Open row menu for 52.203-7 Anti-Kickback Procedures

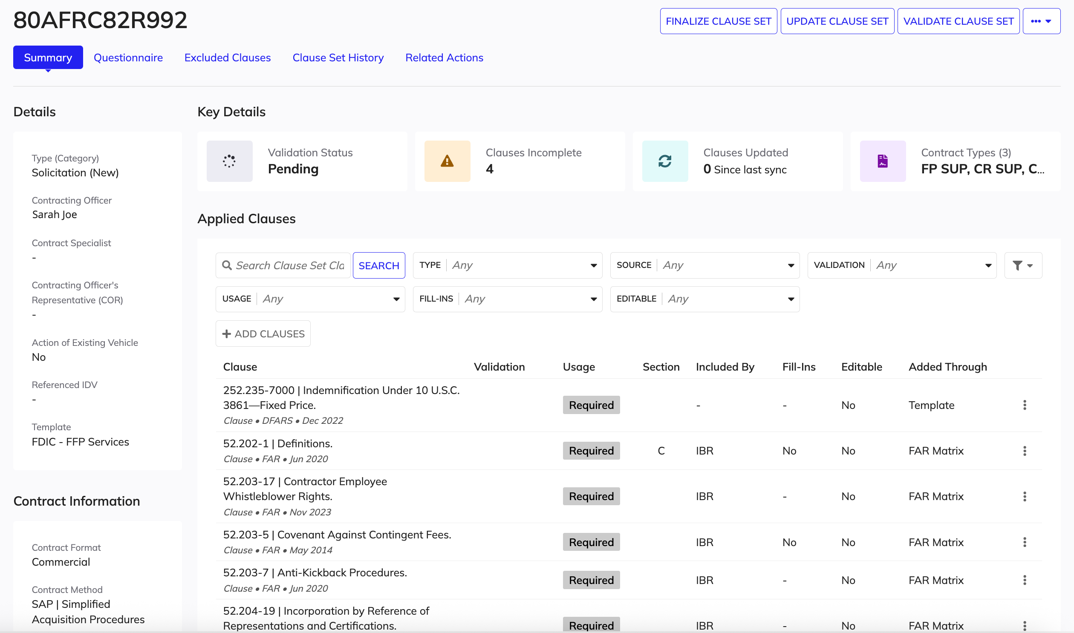pyautogui.click(x=1025, y=580)
